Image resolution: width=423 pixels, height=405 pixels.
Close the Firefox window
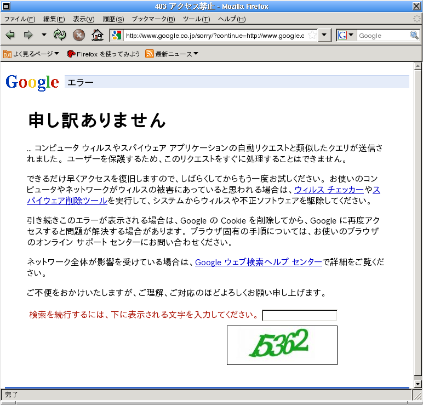pyautogui.click(x=416, y=6)
